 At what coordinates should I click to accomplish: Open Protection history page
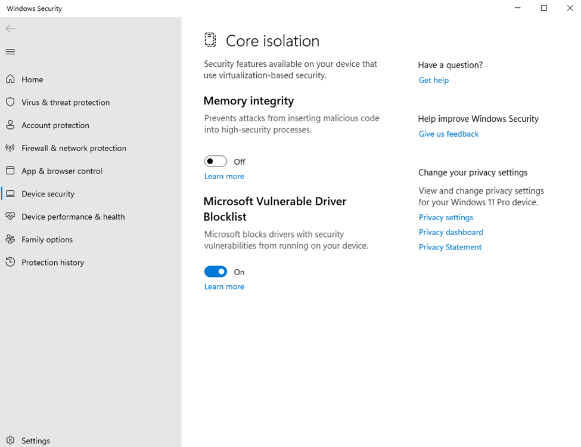point(52,263)
